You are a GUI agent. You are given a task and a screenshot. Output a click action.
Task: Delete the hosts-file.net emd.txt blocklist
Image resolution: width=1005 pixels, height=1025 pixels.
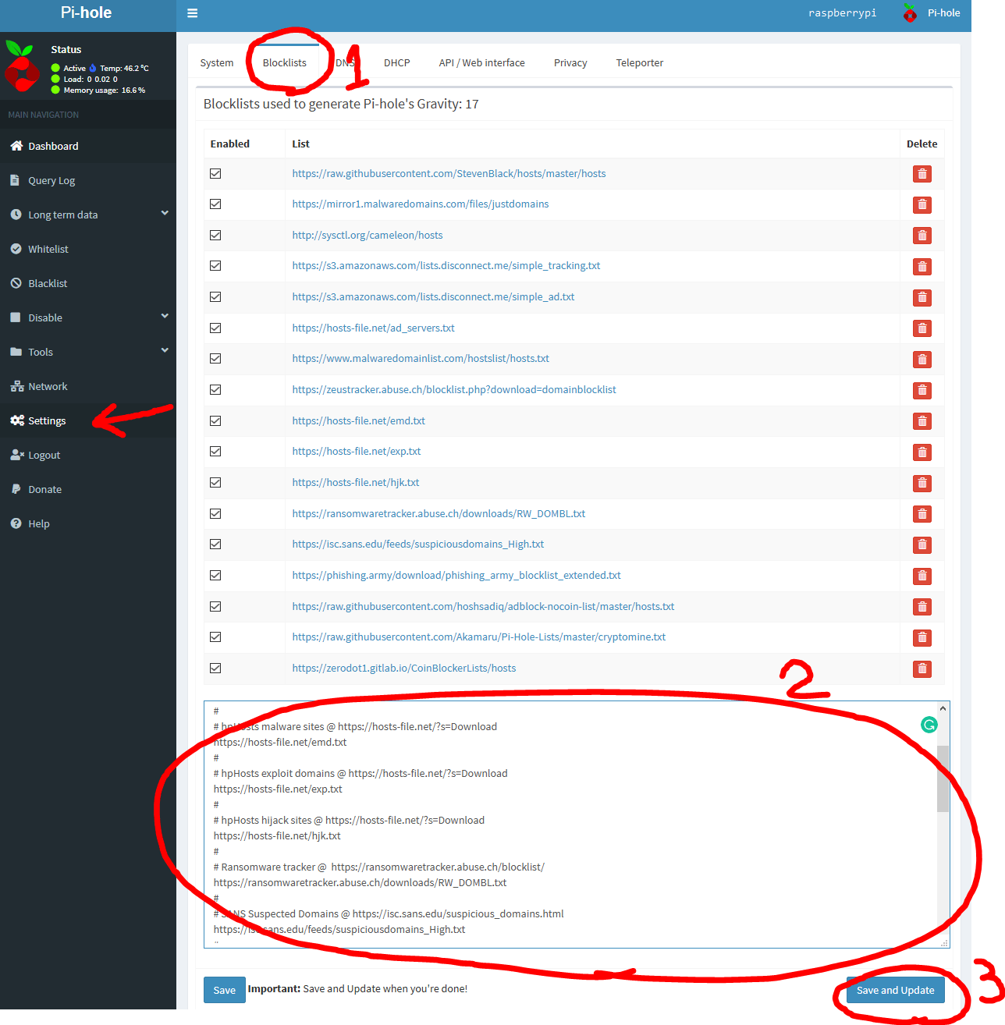(x=922, y=421)
